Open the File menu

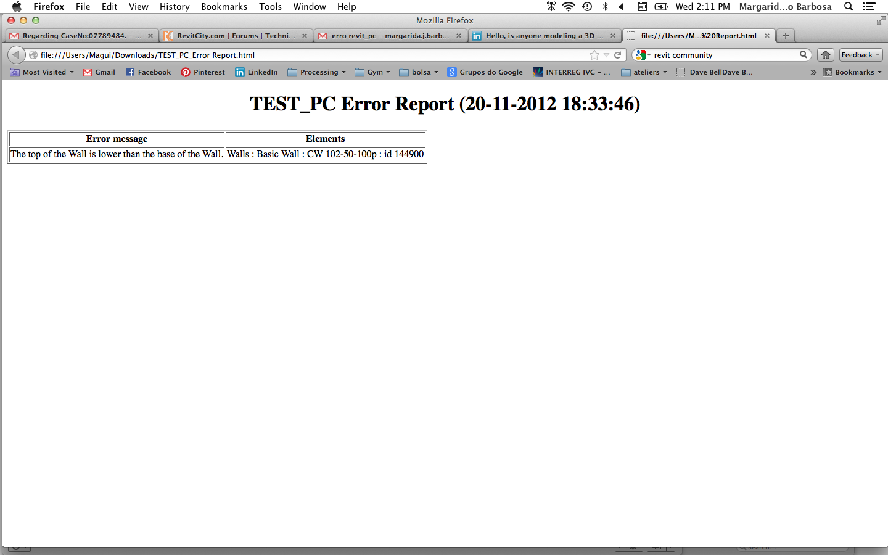pos(83,7)
